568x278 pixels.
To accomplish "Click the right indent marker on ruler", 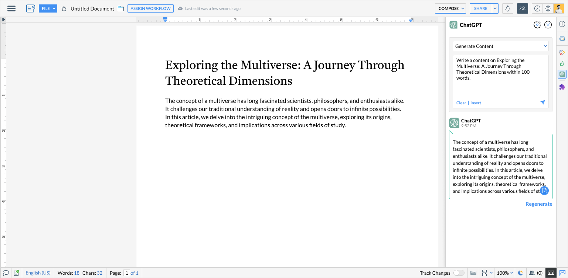I will click(411, 20).
